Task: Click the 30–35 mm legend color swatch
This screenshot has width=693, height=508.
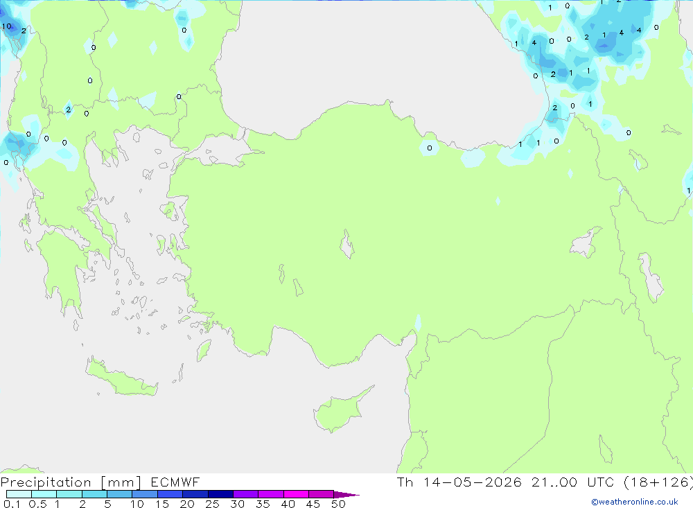Action: tap(245, 494)
